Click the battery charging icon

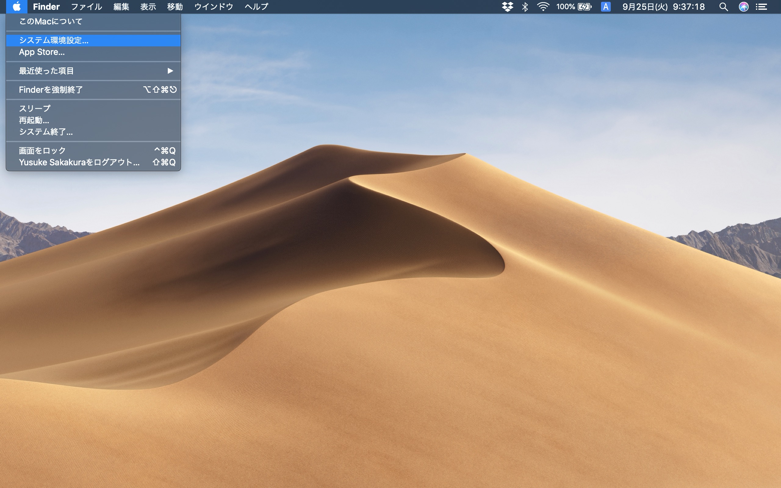coord(585,7)
